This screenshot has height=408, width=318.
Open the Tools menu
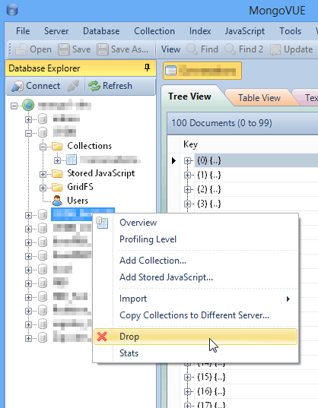pos(290,31)
